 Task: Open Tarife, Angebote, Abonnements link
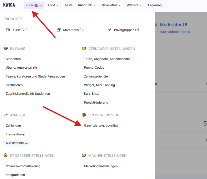107,59
